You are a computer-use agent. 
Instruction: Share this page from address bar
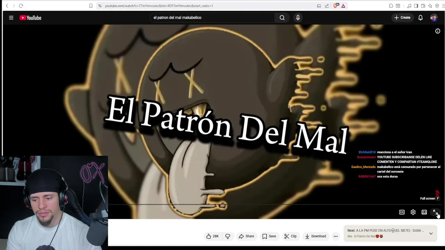[x=327, y=6]
